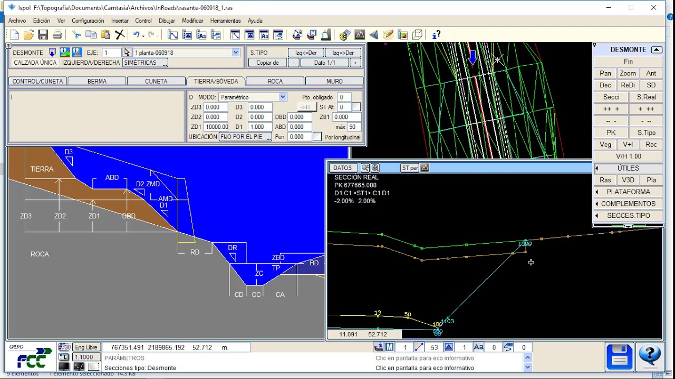The image size is (675, 379).
Task: Click the DATOS button
Action: click(343, 168)
